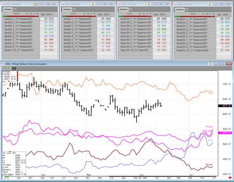The height and width of the screenshot is (182, 234).
Task: Click the CQG logo icon in Season50 monitor window
Action: (63, 4)
